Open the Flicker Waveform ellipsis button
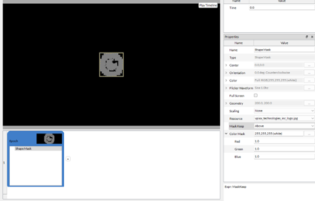 309,88
